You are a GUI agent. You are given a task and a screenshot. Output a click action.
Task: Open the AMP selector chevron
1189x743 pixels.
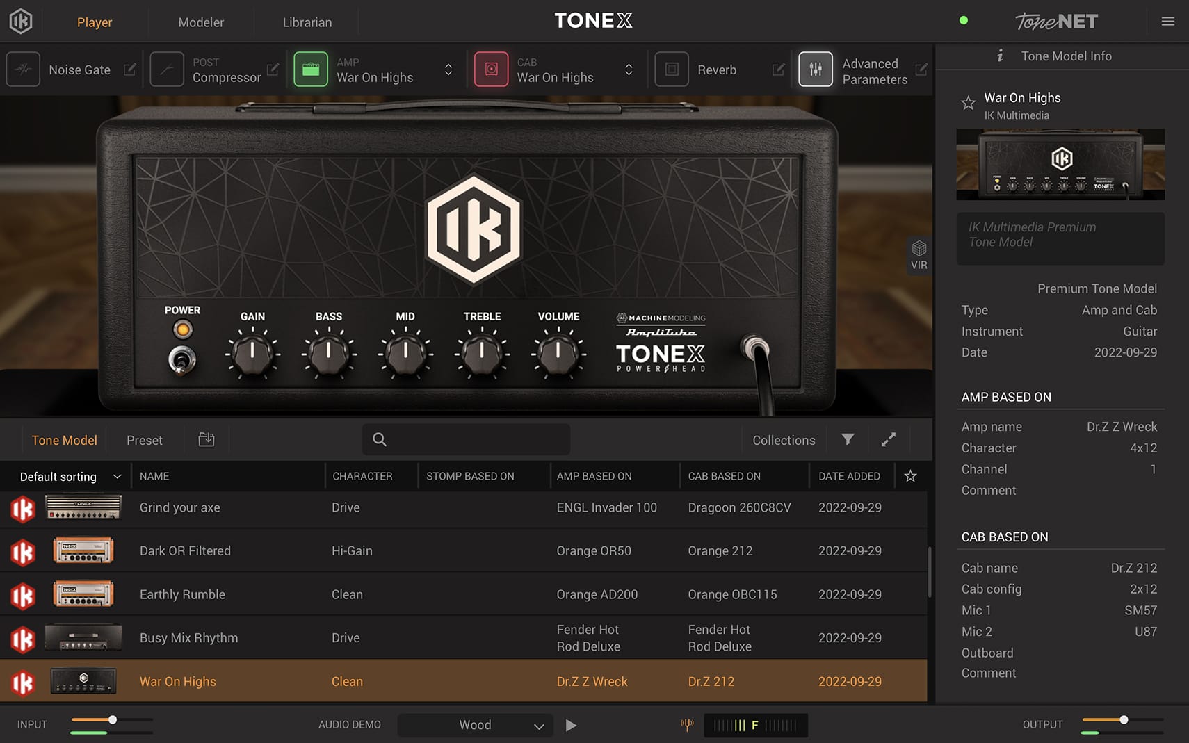tap(448, 69)
